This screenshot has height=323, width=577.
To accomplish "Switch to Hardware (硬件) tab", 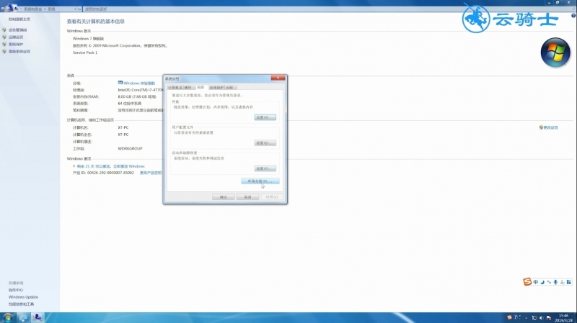I will point(188,88).
